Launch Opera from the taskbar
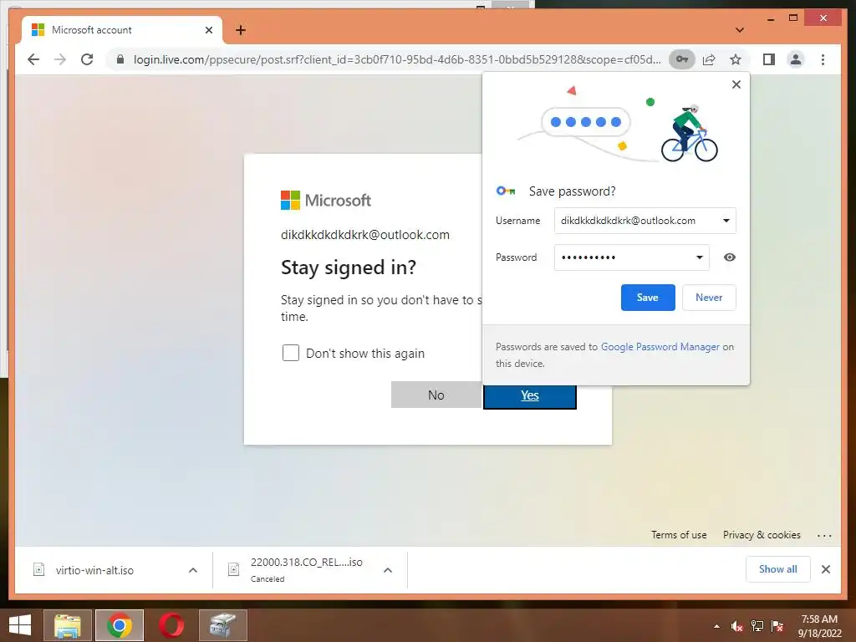Image resolution: width=856 pixels, height=642 pixels. pos(171,625)
